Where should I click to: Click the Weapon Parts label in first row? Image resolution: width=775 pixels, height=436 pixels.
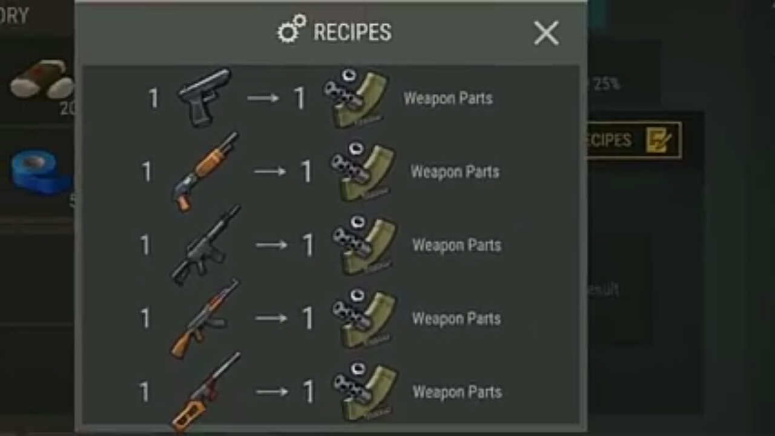coord(448,98)
